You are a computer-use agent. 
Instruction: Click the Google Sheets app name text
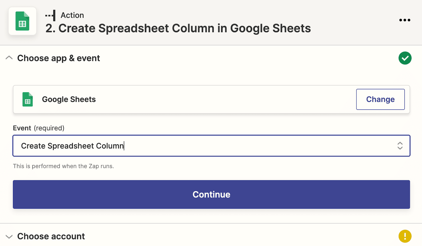click(x=69, y=99)
